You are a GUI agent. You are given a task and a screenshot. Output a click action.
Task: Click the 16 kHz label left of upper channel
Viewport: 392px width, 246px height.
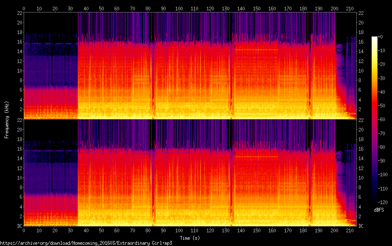[18, 42]
